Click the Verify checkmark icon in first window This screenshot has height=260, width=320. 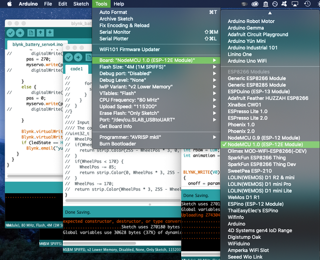click(x=11, y=33)
